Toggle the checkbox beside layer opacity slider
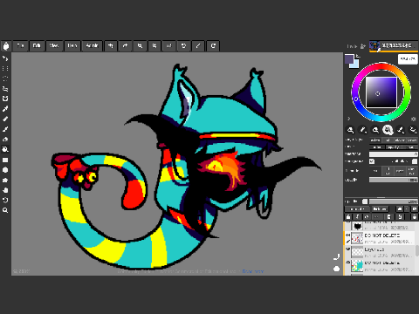 [365, 201]
